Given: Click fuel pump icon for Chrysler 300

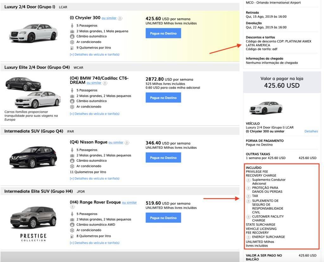Looking at the screenshot, I should tap(72, 48).
